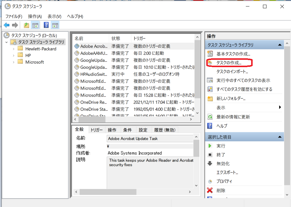Collapse the タスク スケジューラ ライブラリ tree node
The image size is (291, 207).
click(6, 42)
